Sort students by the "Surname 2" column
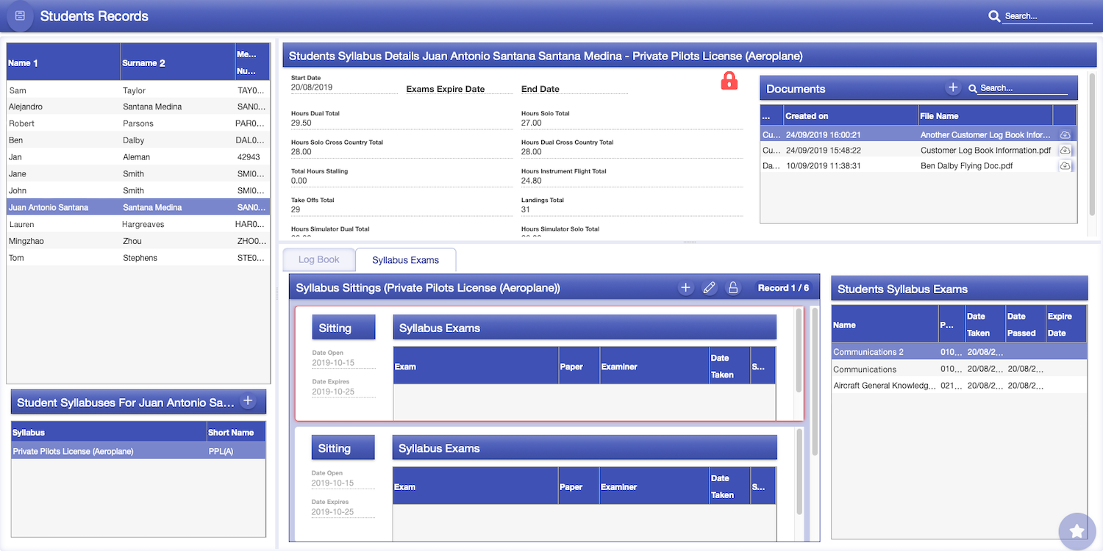 coord(144,63)
